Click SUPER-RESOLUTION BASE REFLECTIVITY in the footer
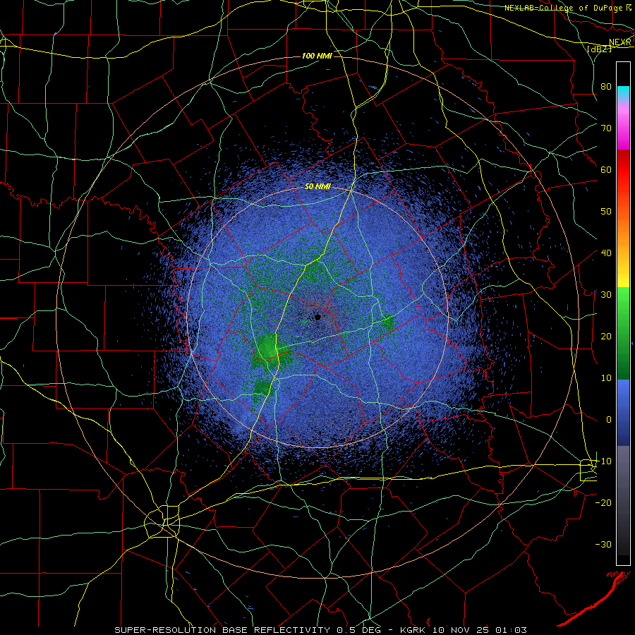Image resolution: width=635 pixels, height=635 pixels. coord(222,630)
